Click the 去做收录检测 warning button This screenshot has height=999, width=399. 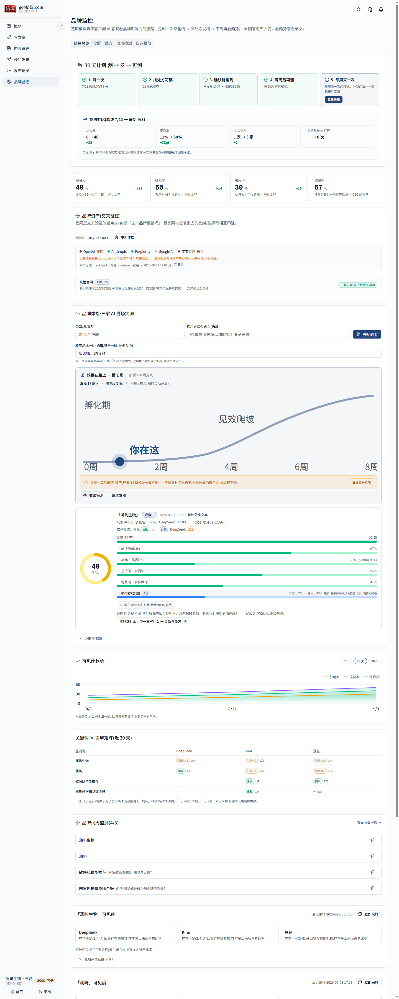click(361, 483)
